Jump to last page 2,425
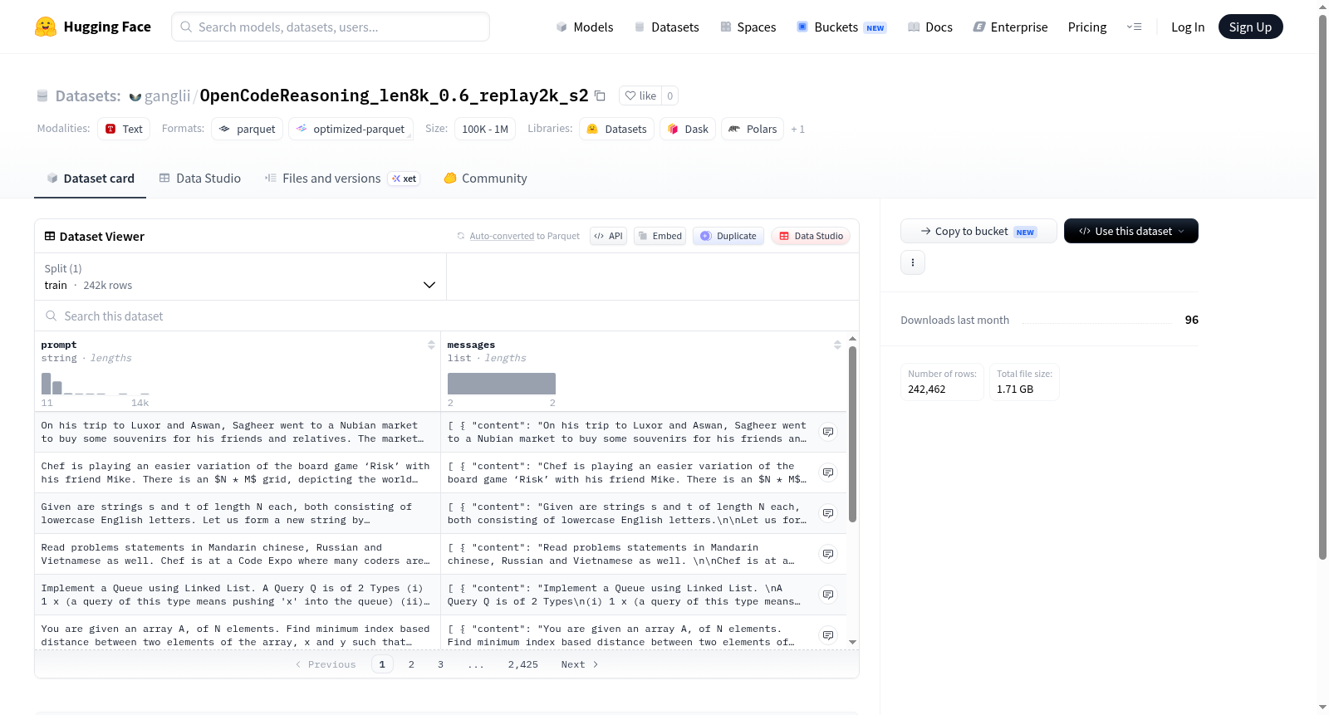 pyautogui.click(x=523, y=664)
